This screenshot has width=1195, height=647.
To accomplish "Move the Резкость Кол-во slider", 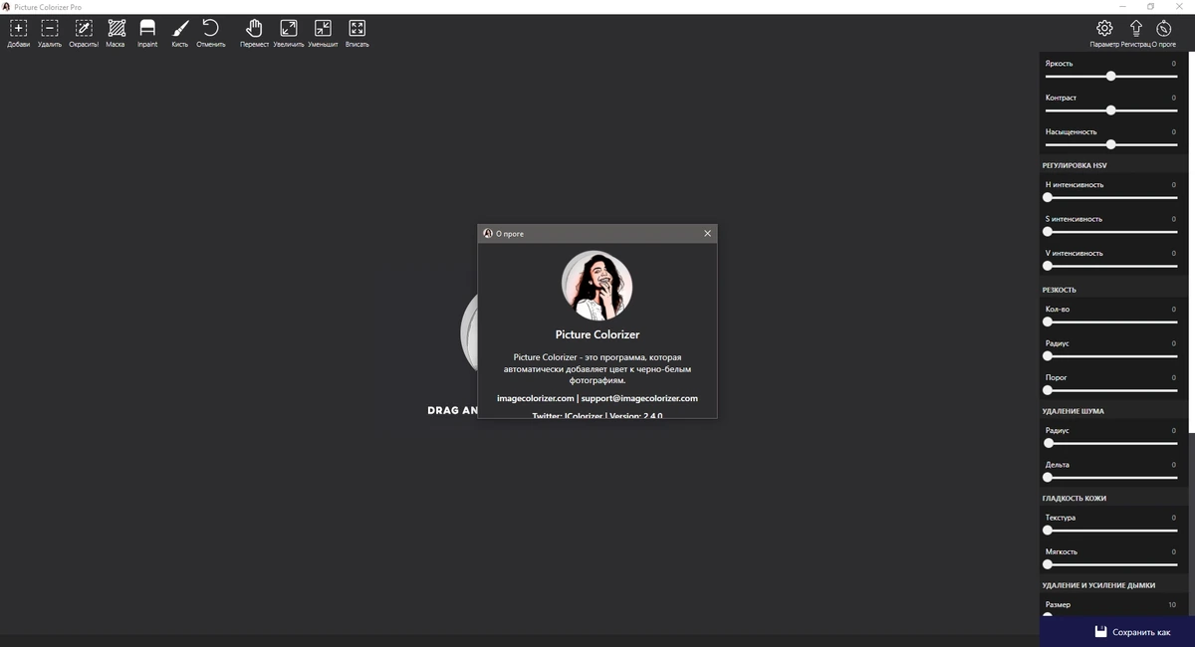I will click(1110, 322).
